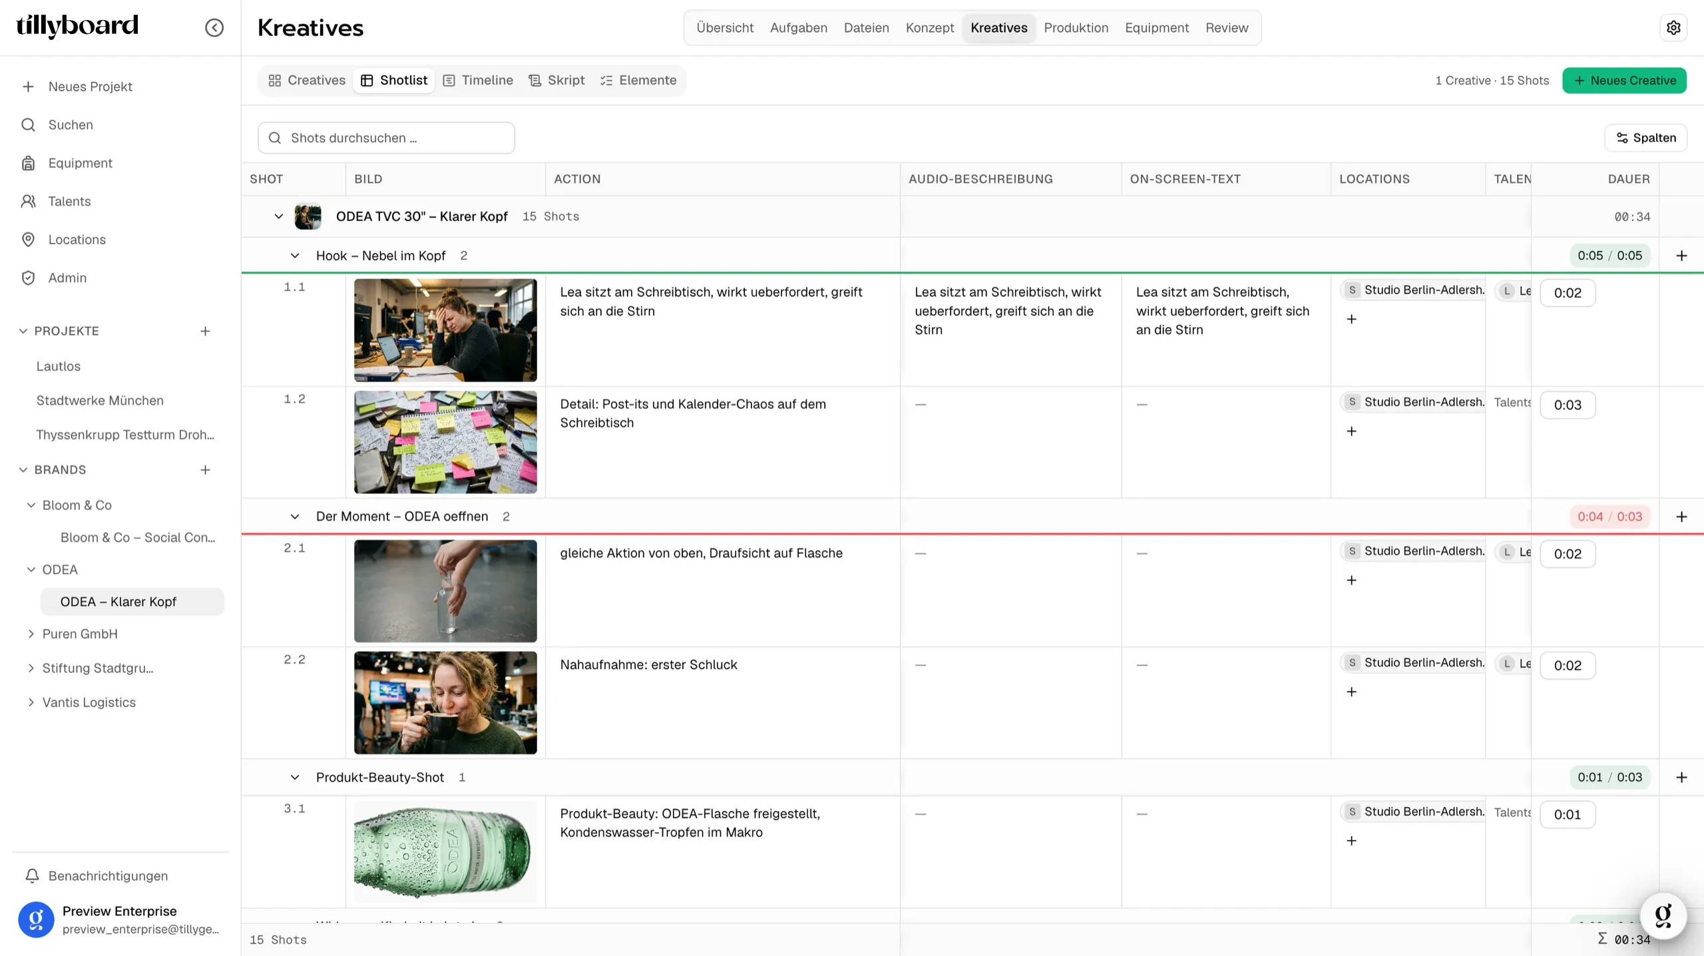
Task: Add a location to shot 2.2
Action: [x=1351, y=692]
